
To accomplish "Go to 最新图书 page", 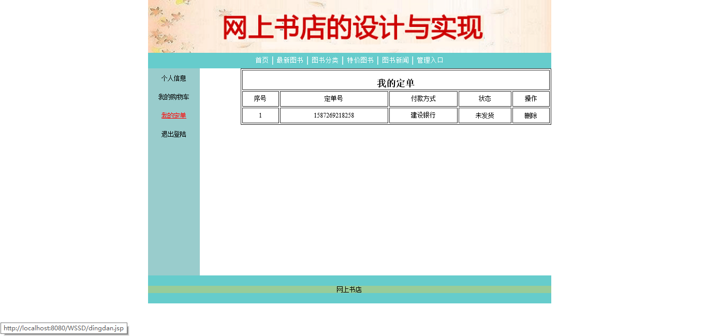I will coord(290,60).
